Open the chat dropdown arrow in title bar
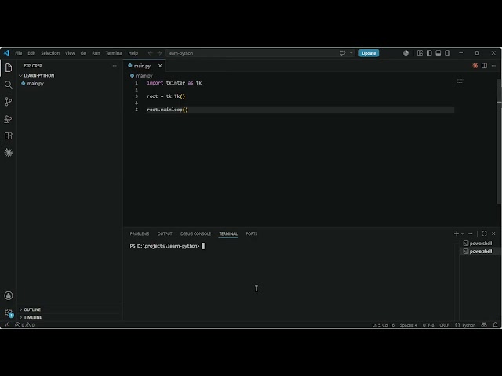Viewport: 502px width, 376px height. (x=351, y=53)
